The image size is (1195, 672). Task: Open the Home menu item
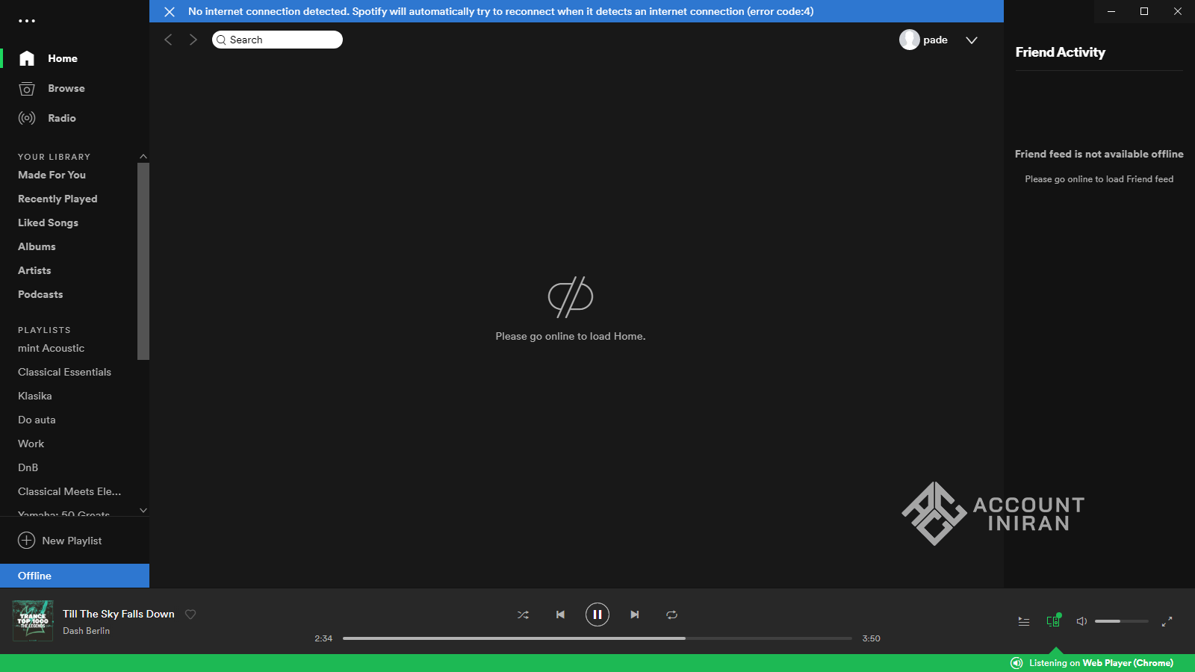(63, 58)
